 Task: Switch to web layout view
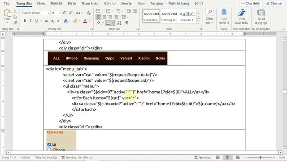coord(237,157)
